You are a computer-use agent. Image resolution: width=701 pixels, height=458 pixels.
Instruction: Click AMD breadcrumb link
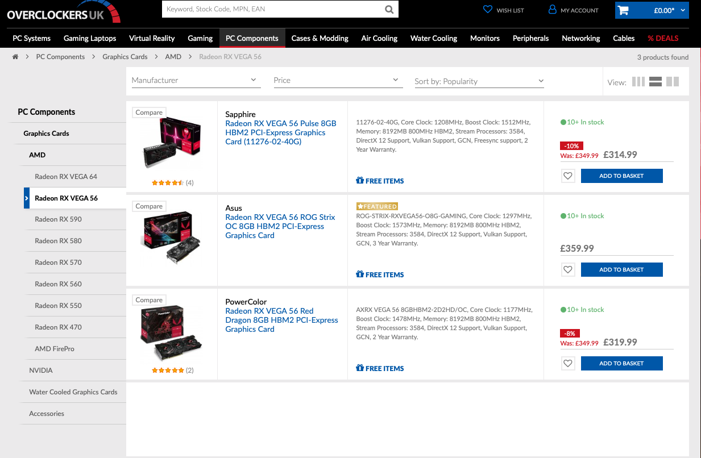click(x=173, y=57)
